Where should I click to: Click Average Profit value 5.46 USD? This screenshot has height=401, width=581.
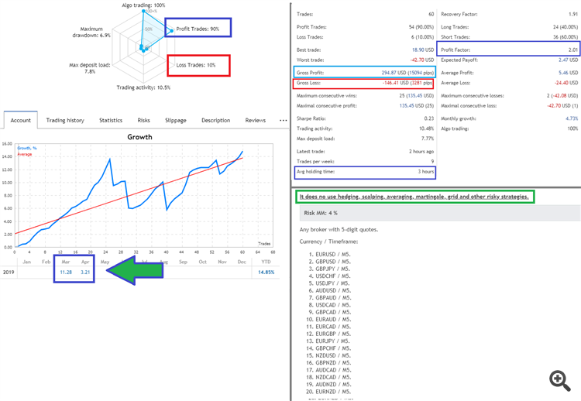click(569, 73)
